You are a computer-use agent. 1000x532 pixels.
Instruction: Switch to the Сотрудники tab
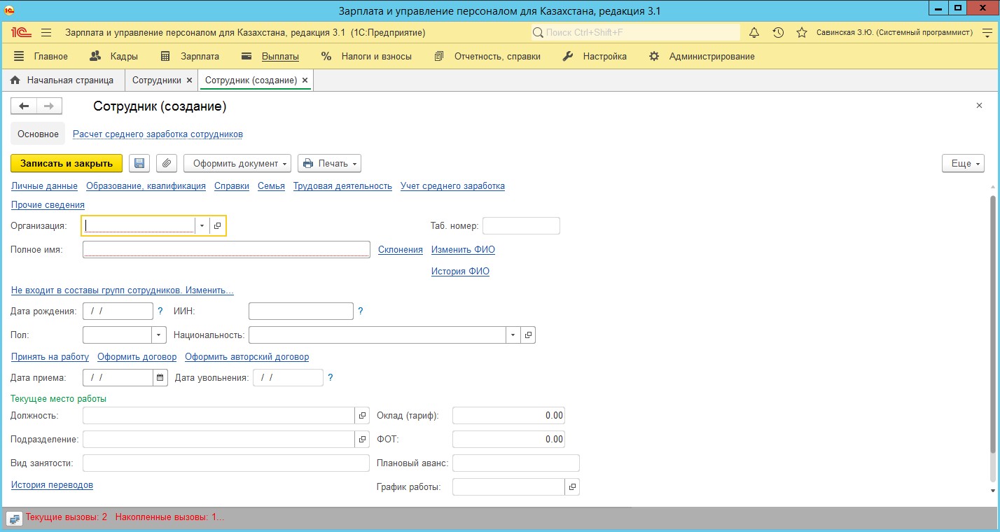pos(157,80)
